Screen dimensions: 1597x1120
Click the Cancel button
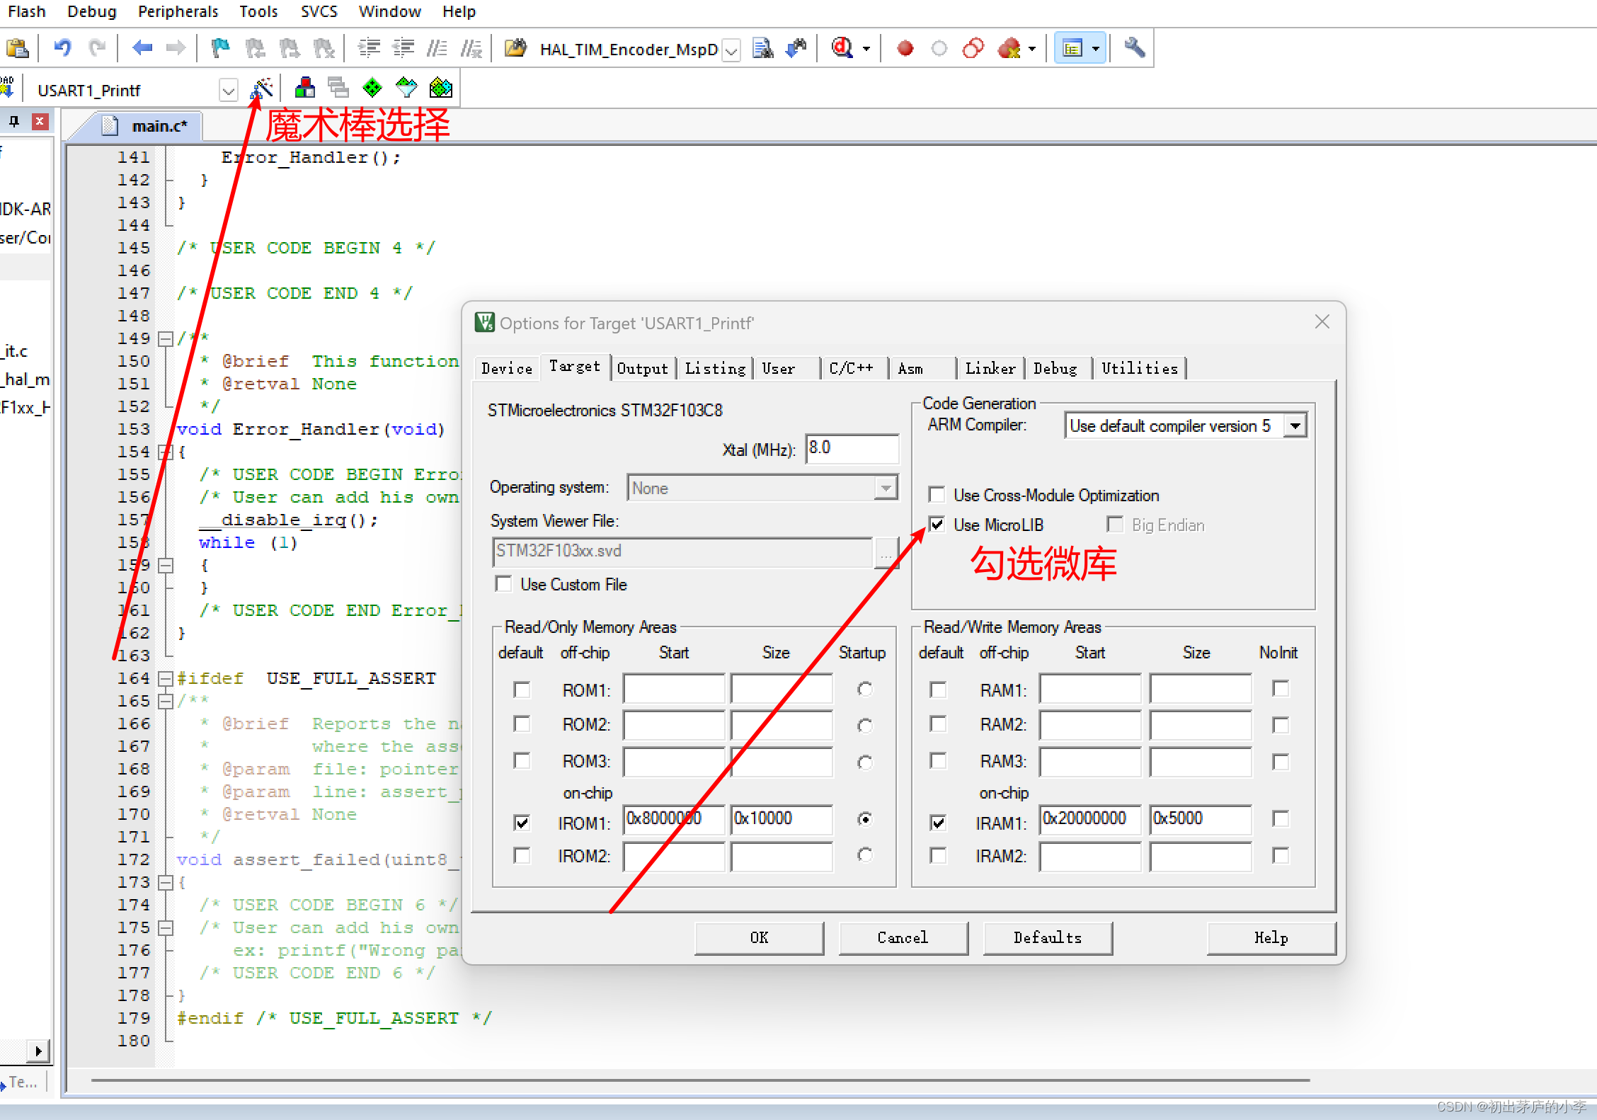click(x=903, y=937)
